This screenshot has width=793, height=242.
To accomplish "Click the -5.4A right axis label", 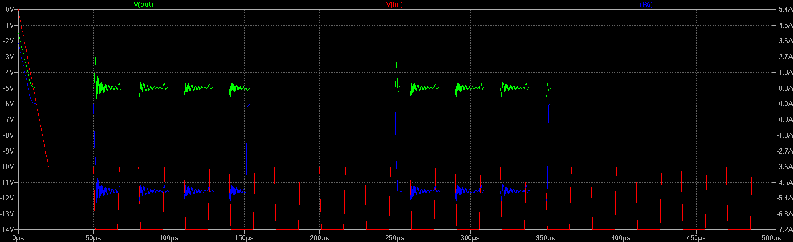I will point(785,198).
